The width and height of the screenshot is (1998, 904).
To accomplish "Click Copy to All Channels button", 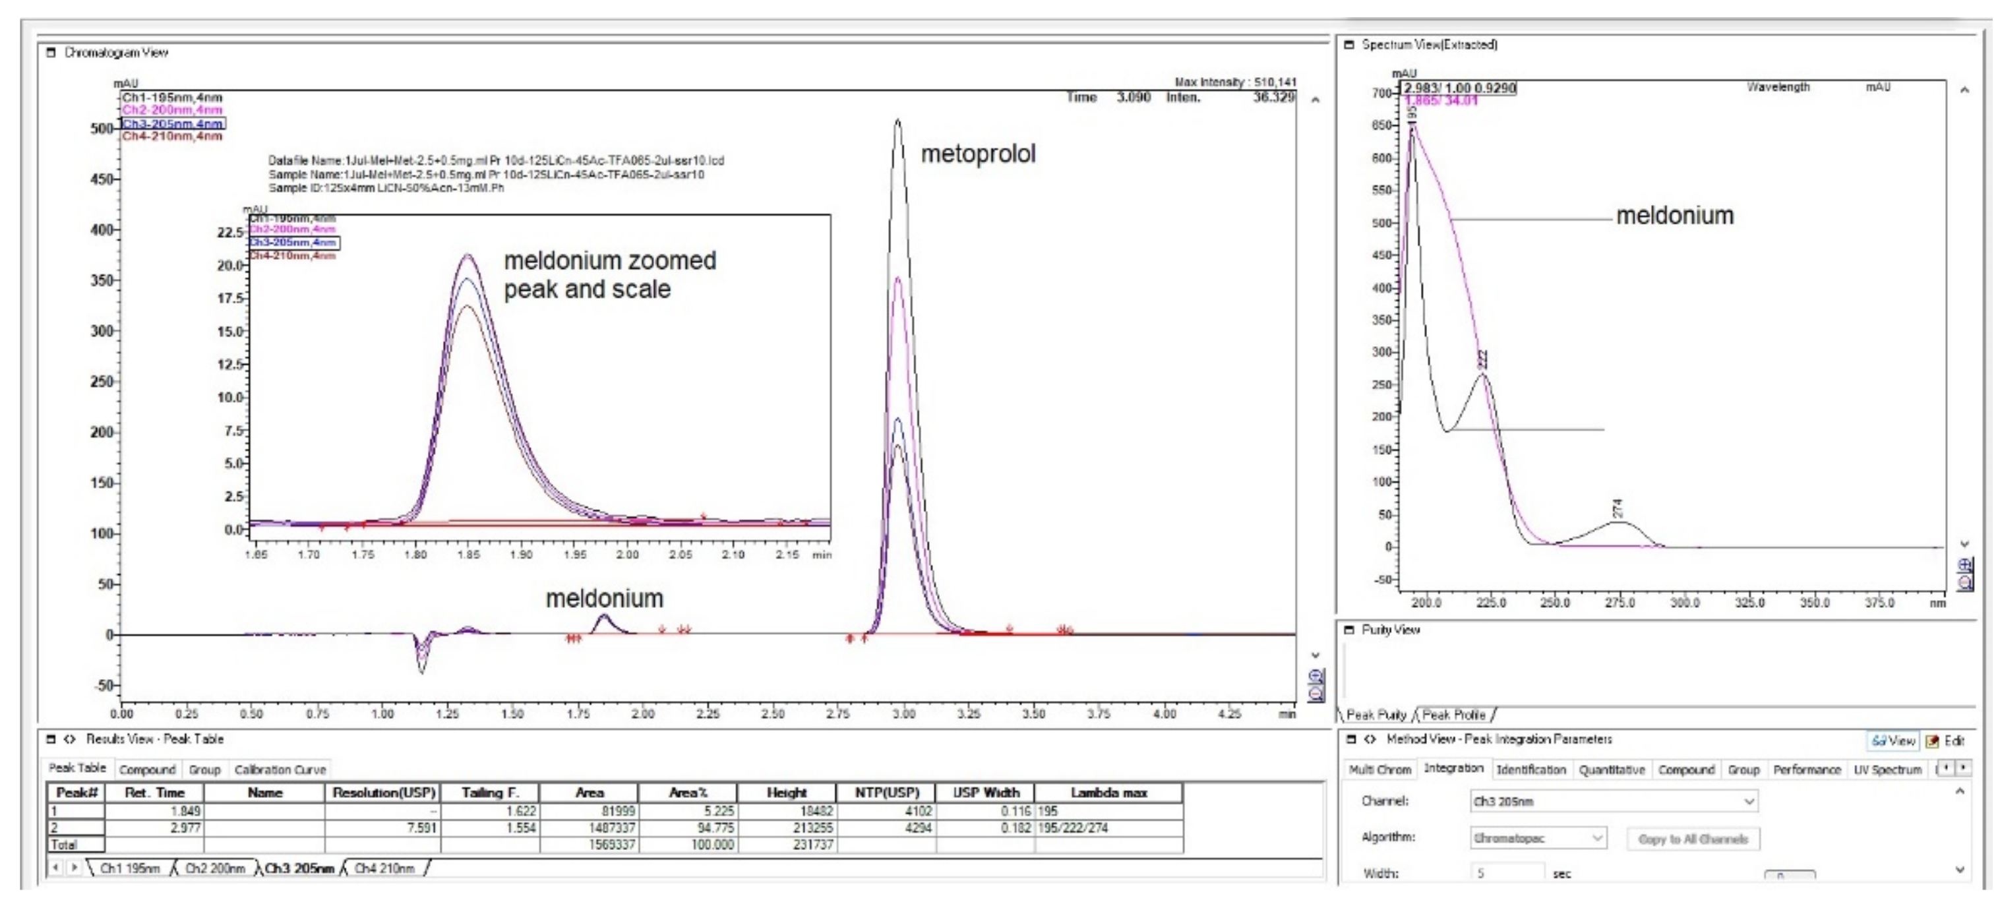I will 1693,839.
